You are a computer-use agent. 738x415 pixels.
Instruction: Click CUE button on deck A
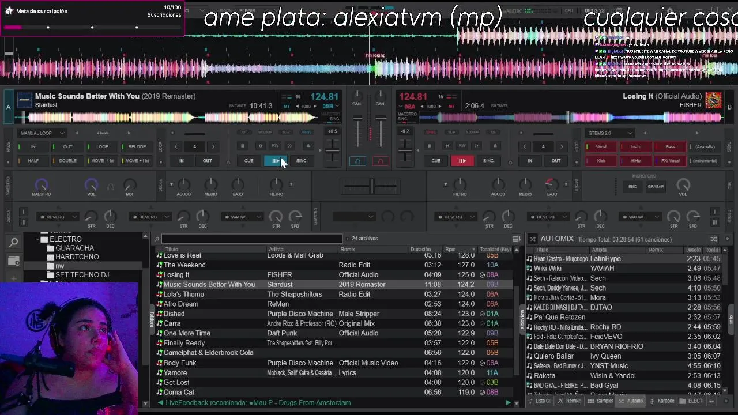click(x=249, y=161)
